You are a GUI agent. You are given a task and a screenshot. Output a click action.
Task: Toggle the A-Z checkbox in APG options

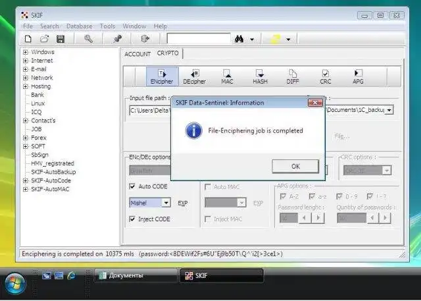click(283, 196)
